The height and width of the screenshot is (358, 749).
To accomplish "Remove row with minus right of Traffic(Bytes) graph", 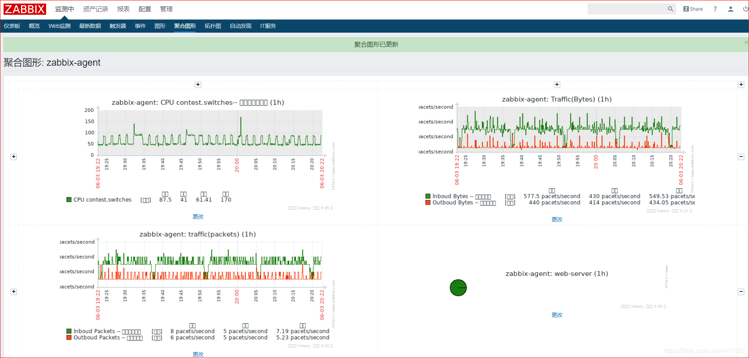I will pos(741,157).
